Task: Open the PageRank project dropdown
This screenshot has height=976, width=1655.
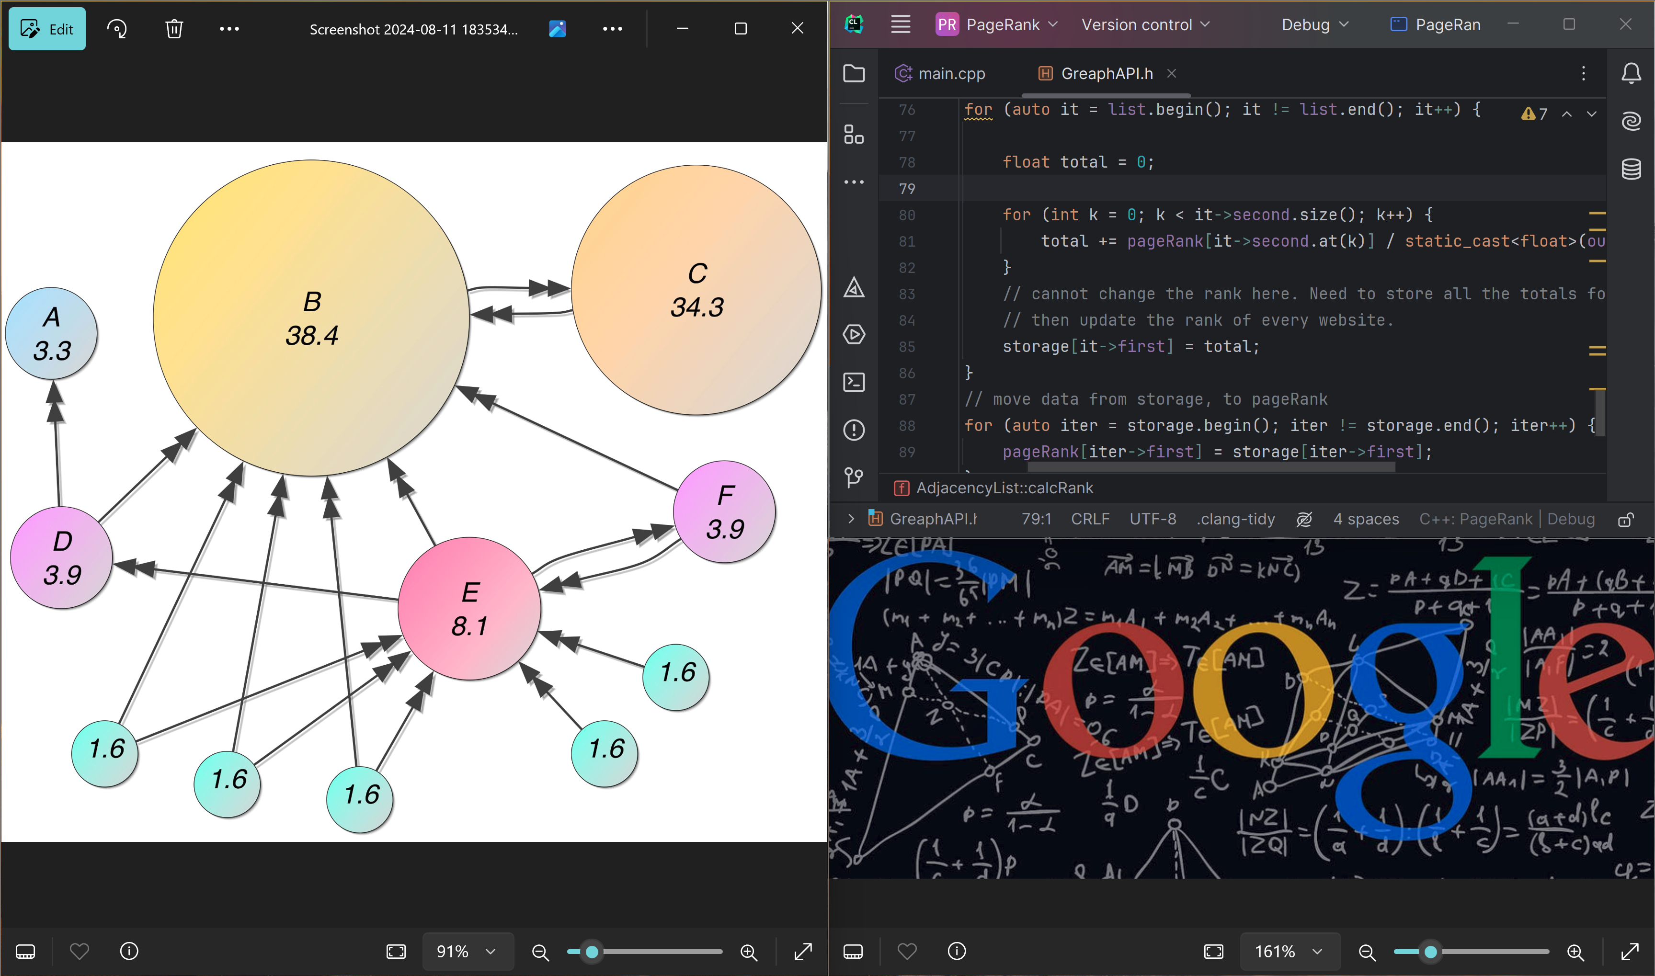Action: click(997, 24)
